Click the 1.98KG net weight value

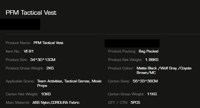[152, 60]
